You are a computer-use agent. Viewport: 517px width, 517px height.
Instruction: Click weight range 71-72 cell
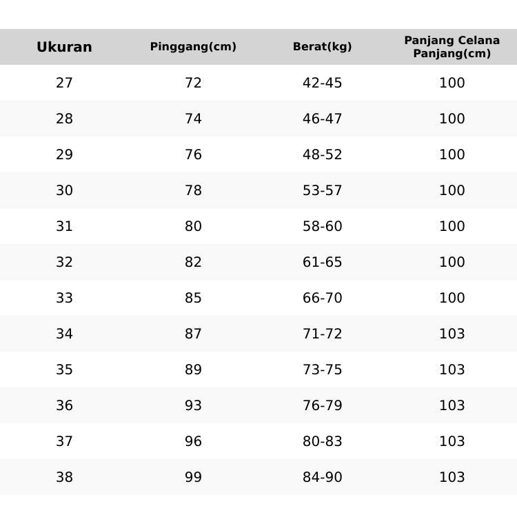(322, 334)
